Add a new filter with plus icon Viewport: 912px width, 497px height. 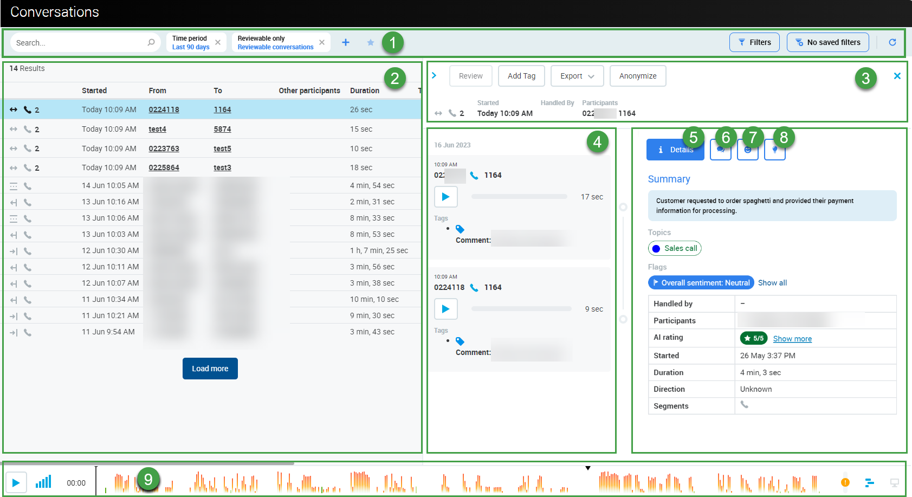coord(346,42)
